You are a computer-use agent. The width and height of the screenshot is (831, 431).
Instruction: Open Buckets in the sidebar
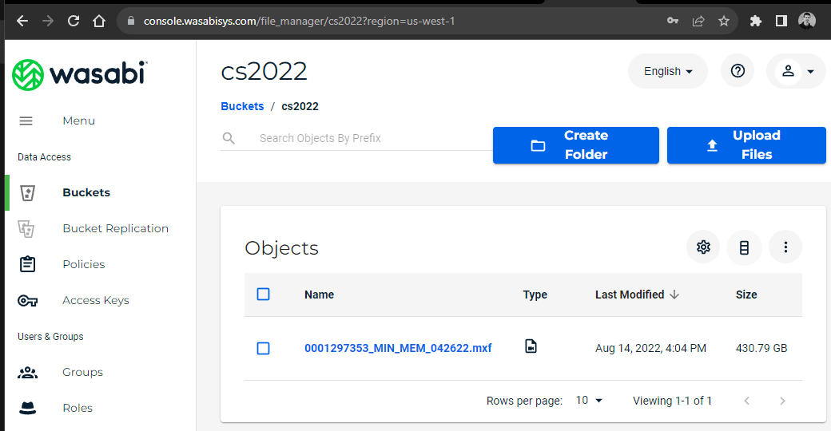pos(86,192)
